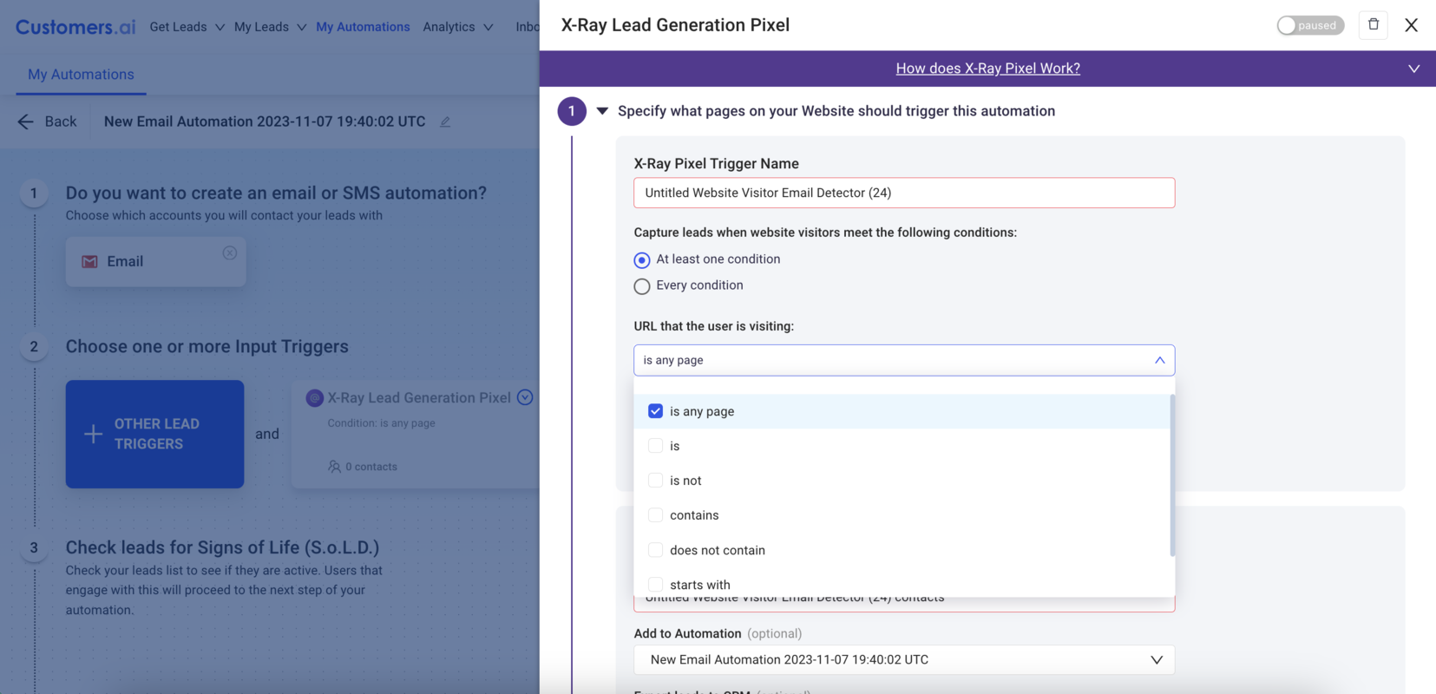Check the 'is not' option checkbox
This screenshot has height=694, width=1436.
coord(656,481)
